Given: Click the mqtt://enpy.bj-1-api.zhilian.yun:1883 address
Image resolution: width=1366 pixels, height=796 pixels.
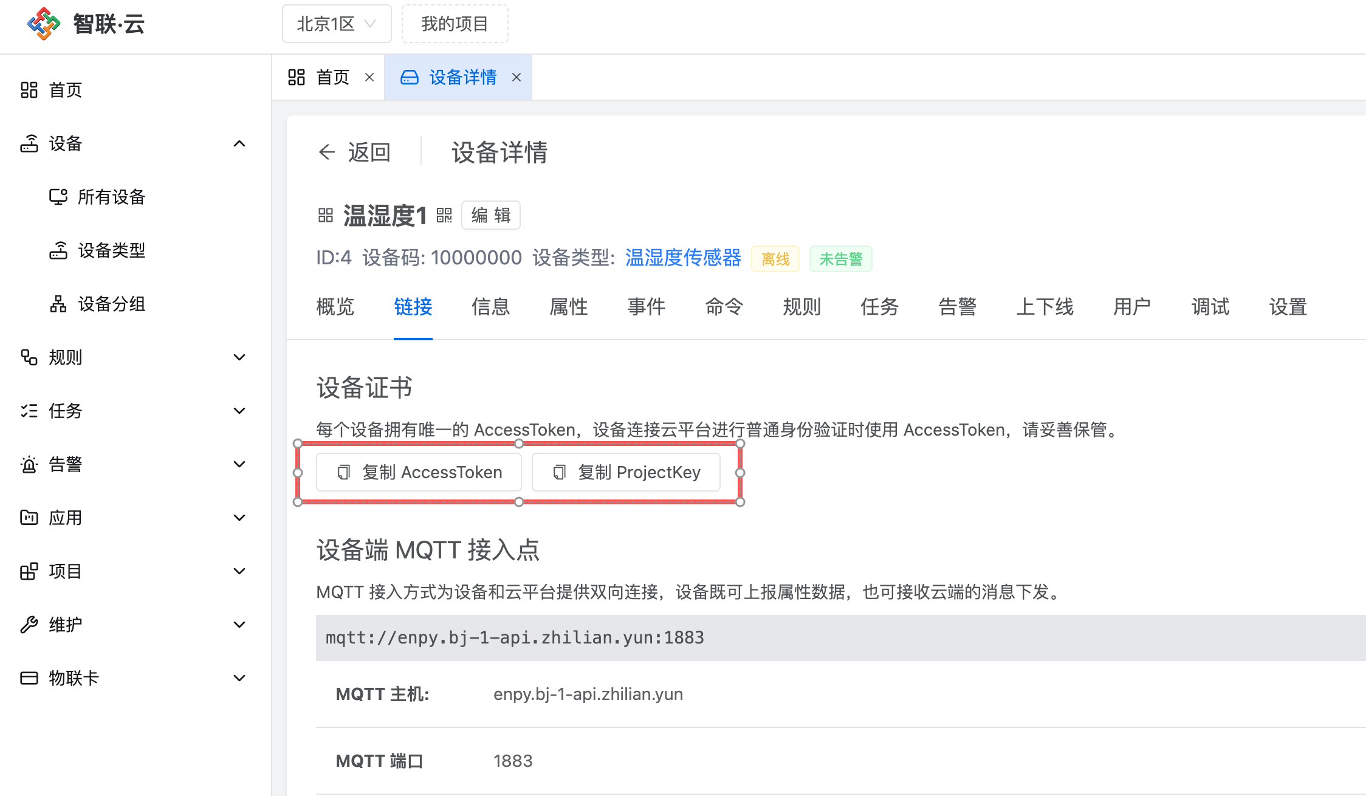Looking at the screenshot, I should [515, 637].
